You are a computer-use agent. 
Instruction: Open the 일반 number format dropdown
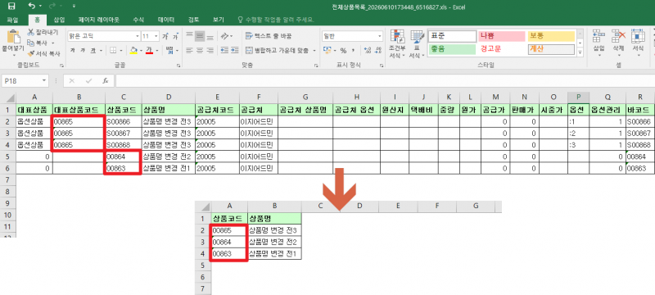click(x=380, y=36)
